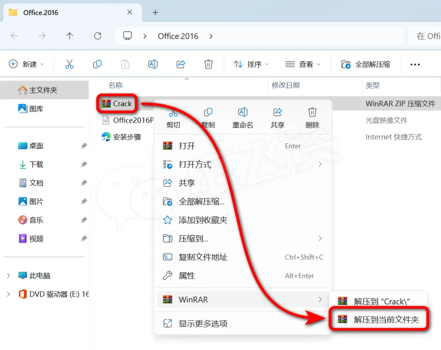Open 主文件夹 in the sidebar
This screenshot has height=350, width=441.
tap(45, 90)
